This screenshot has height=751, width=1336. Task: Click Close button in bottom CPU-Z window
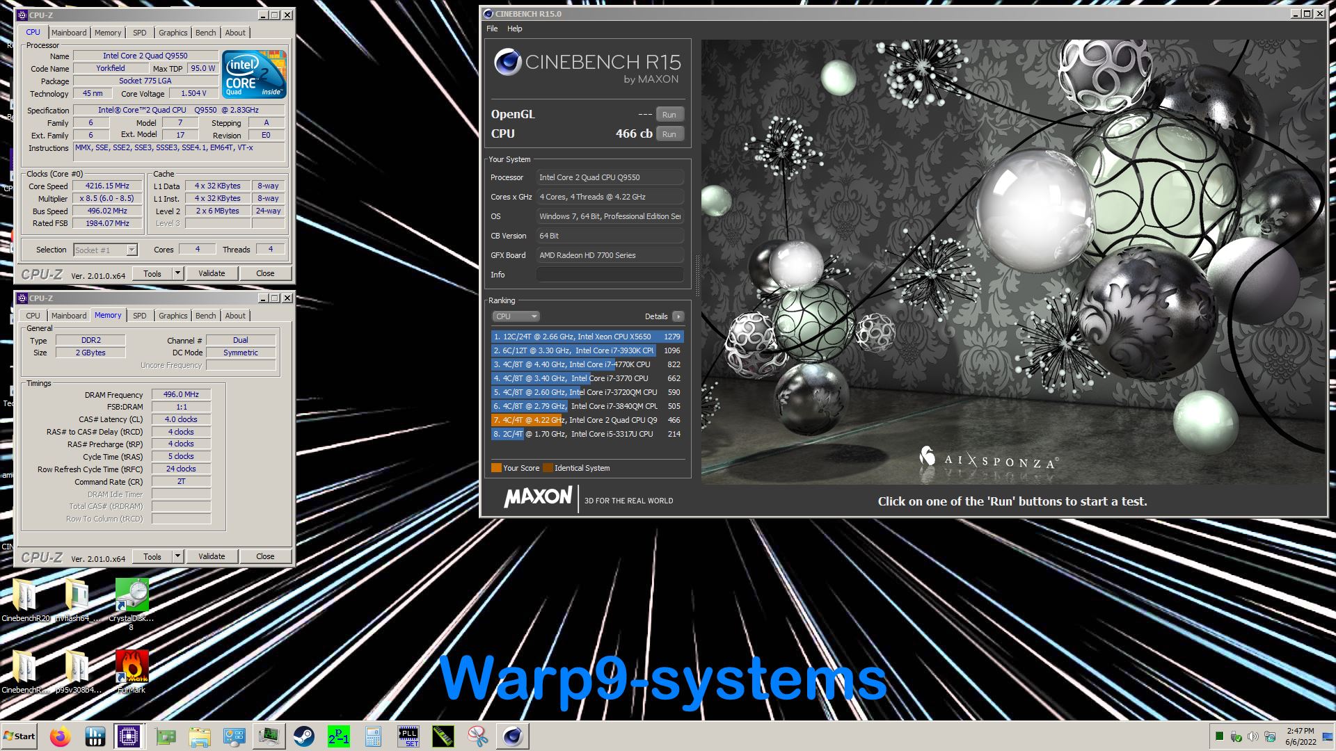(x=265, y=556)
